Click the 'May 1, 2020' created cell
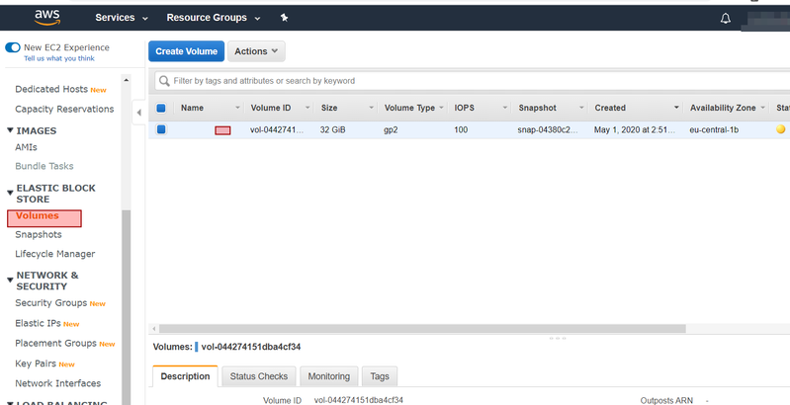 [635, 129]
